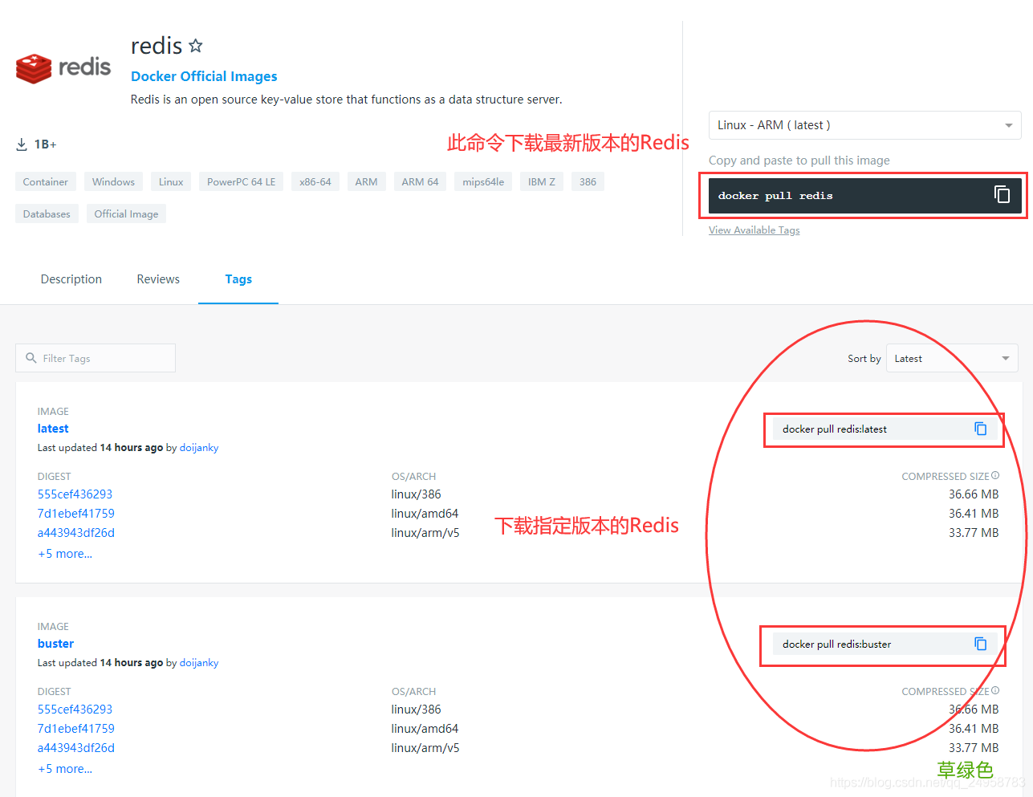
Task: Open digest a443943df26d under buster
Action: point(76,748)
